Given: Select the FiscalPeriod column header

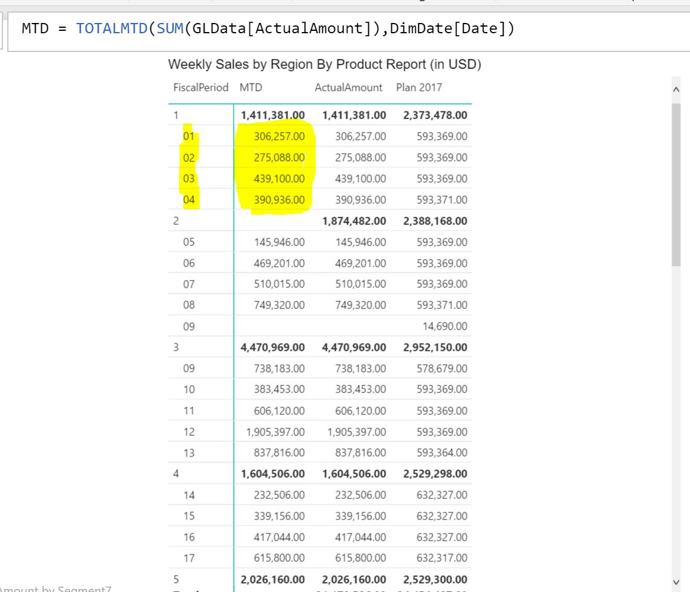Looking at the screenshot, I should pyautogui.click(x=201, y=88).
